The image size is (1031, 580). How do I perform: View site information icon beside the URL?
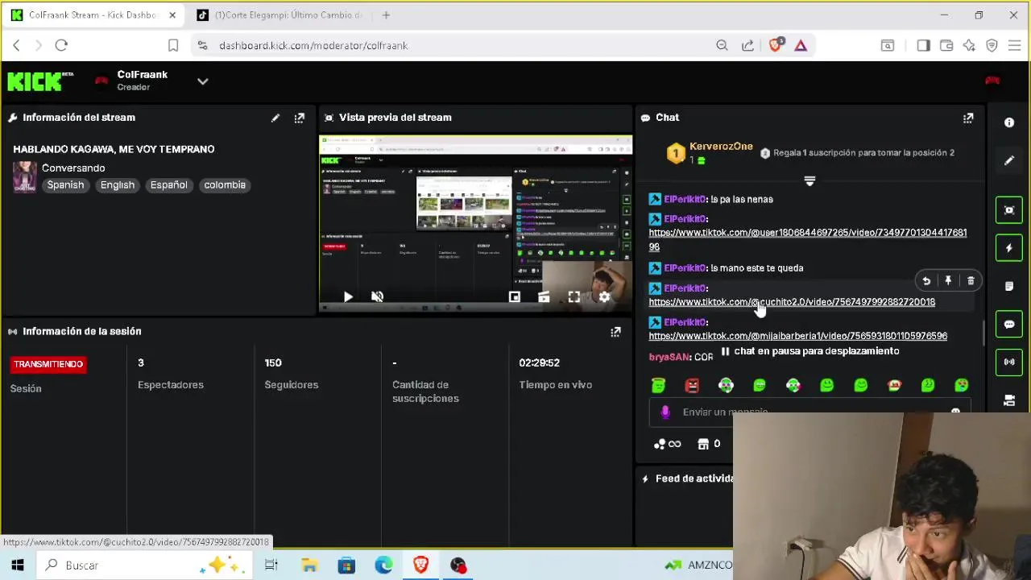tap(202, 46)
